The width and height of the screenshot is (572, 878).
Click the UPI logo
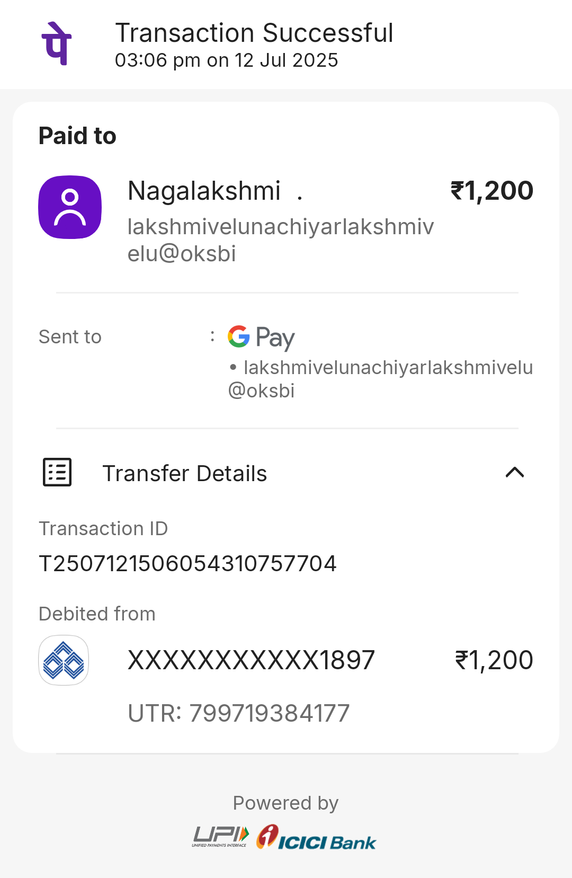pos(220,837)
